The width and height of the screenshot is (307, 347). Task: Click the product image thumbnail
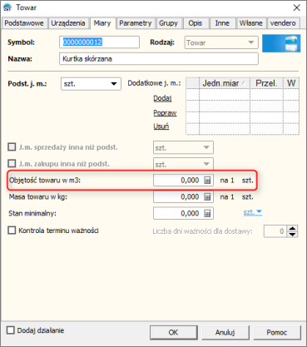[281, 43]
